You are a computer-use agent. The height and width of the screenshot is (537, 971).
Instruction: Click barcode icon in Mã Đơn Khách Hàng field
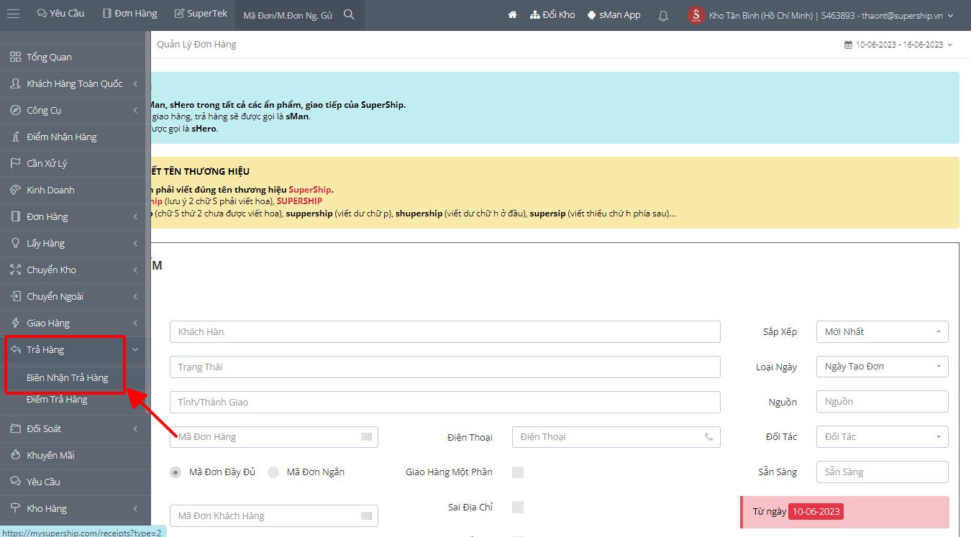pos(367,515)
